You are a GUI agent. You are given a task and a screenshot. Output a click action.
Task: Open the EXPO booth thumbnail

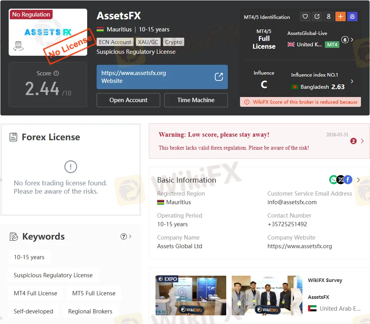pos(191,295)
